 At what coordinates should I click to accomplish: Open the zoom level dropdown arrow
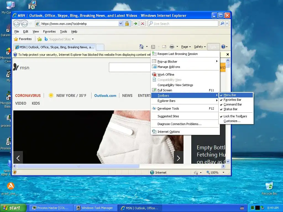click(223, 173)
